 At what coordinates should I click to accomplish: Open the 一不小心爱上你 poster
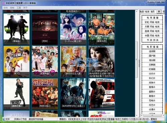click(73, 29)
